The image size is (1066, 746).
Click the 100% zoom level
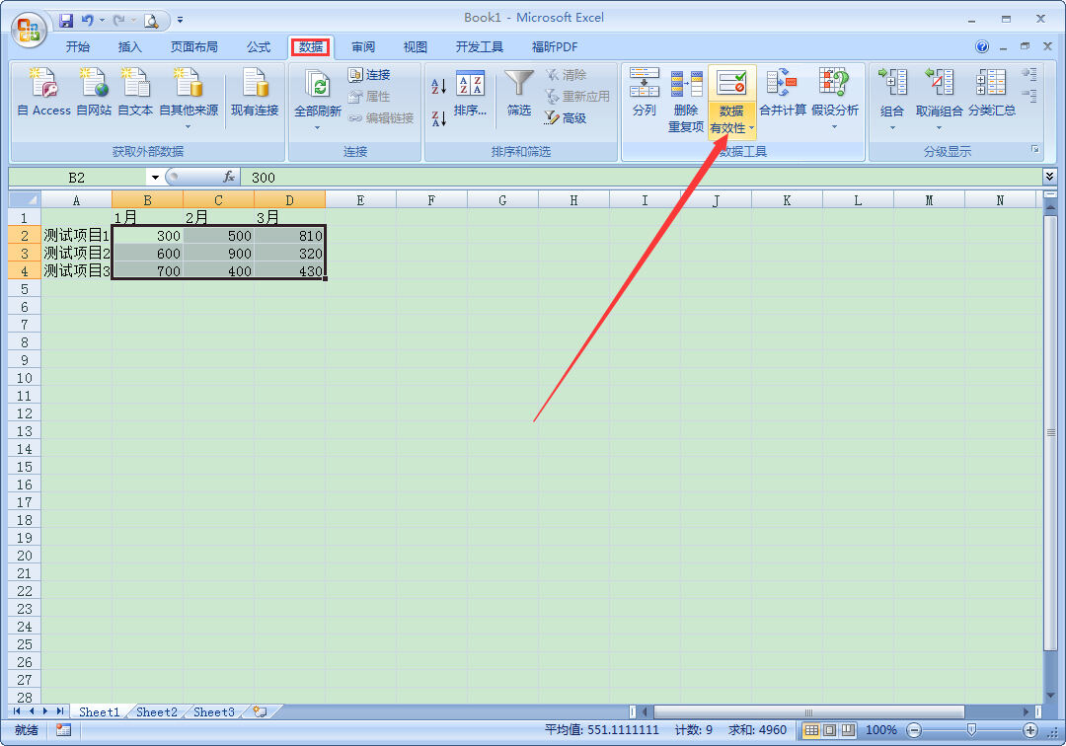[x=881, y=730]
